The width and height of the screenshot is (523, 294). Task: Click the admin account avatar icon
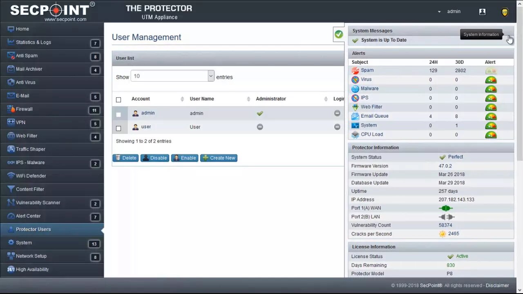[x=136, y=114]
